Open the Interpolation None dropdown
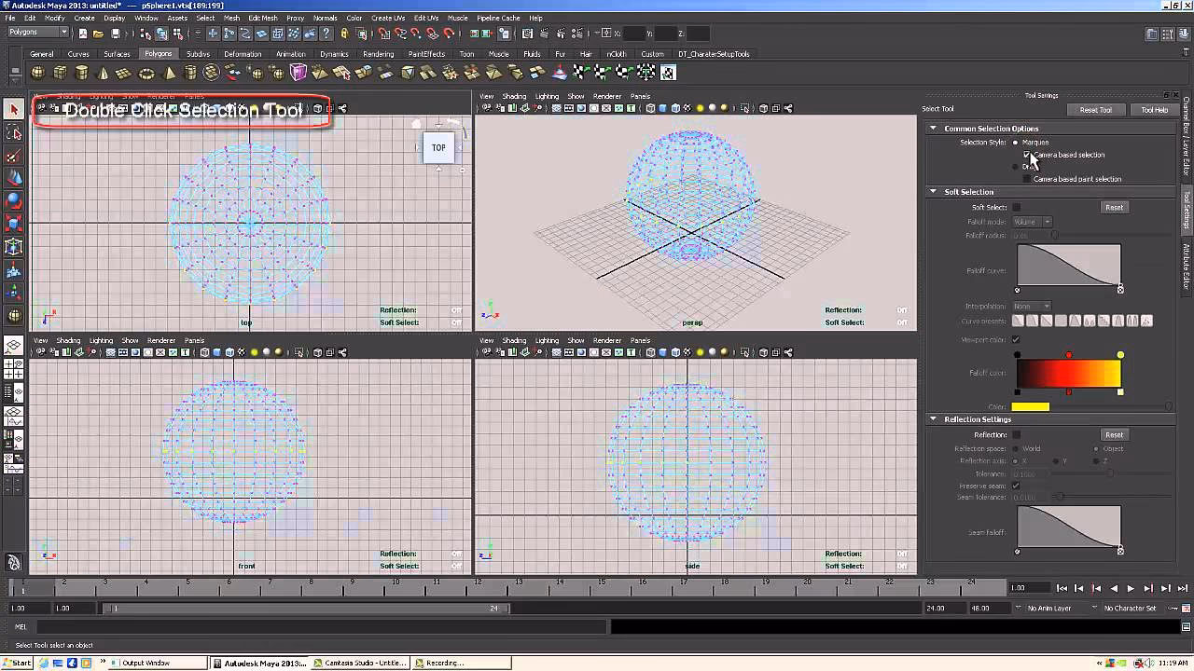This screenshot has width=1194, height=671. click(1033, 306)
